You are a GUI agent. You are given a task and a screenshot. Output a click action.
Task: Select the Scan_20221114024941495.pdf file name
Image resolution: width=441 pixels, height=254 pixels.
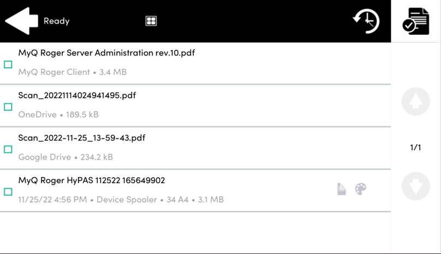77,96
